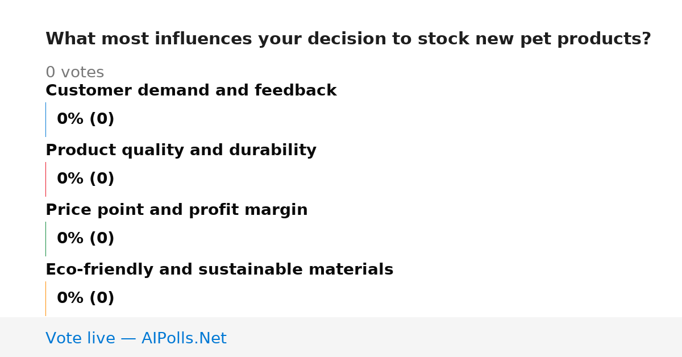
Task: Choose the 'Price point and profit margin' option
Action: 176,210
